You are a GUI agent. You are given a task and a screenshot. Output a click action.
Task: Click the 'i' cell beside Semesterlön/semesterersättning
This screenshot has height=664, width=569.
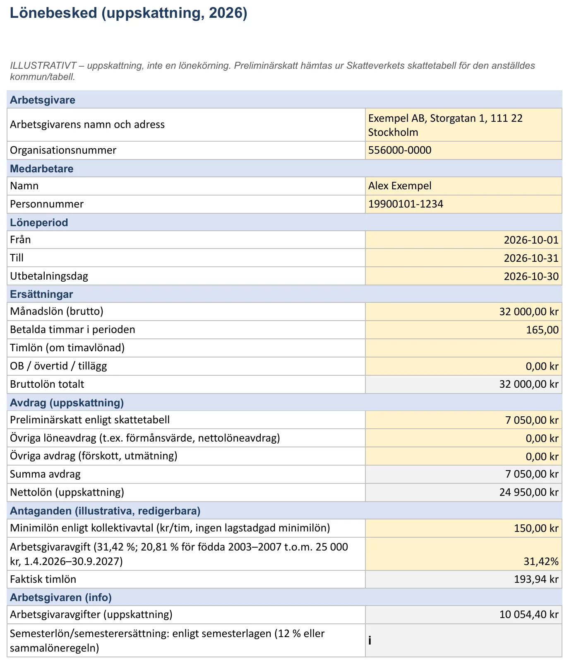coord(463,640)
